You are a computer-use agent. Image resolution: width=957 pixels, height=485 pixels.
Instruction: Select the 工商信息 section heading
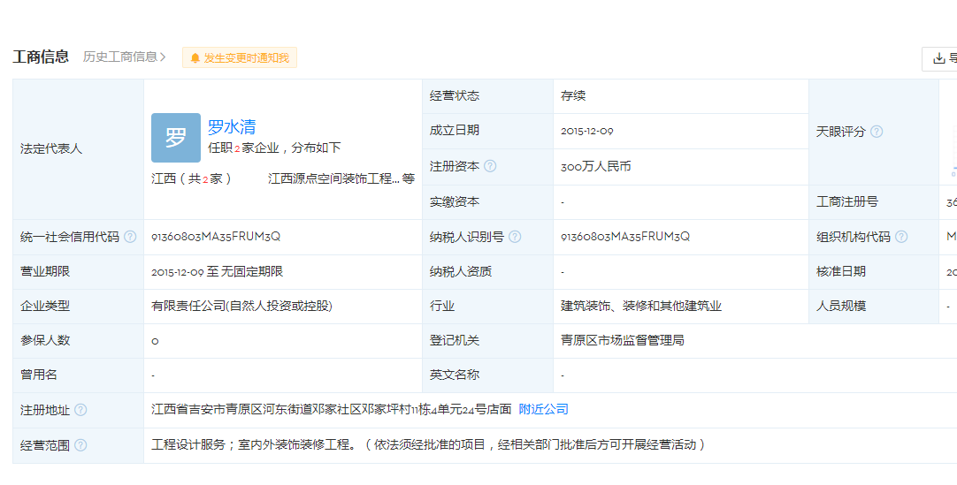[41, 57]
